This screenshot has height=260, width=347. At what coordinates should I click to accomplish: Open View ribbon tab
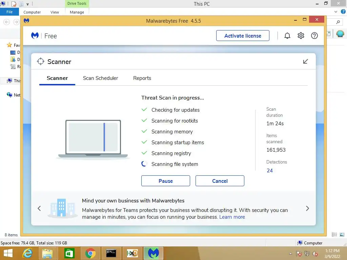click(x=55, y=12)
